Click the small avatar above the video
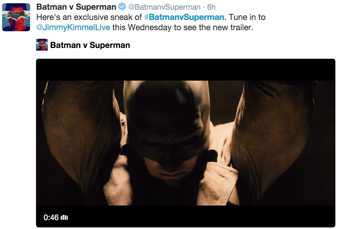This screenshot has width=337, height=229. [42, 45]
